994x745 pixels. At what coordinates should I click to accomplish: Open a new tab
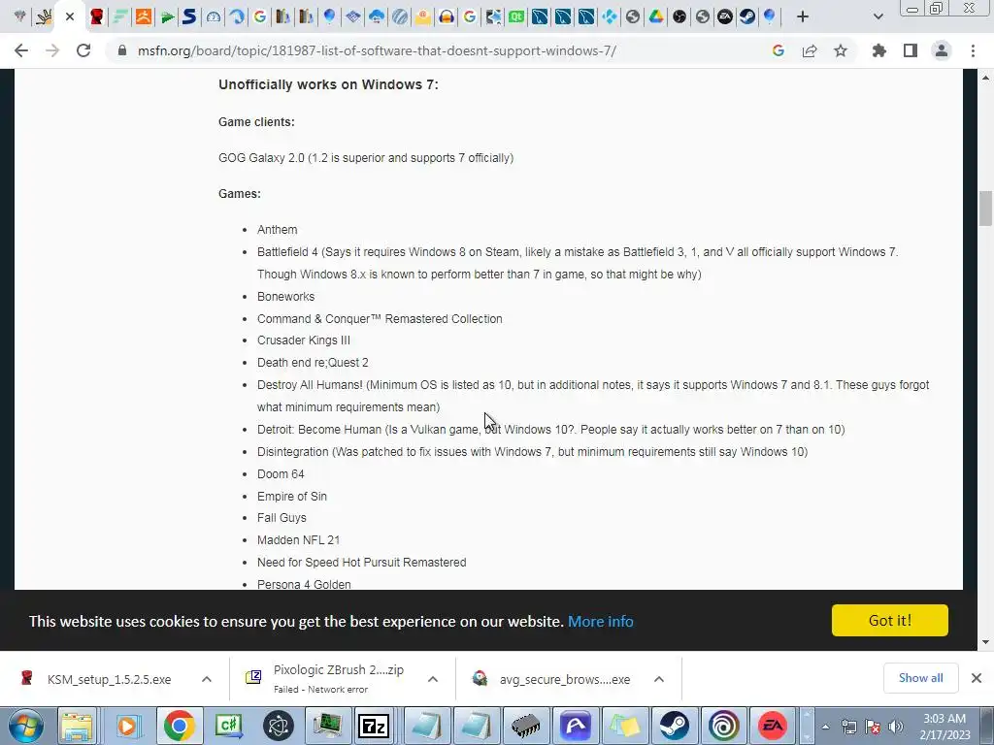pyautogui.click(x=803, y=16)
